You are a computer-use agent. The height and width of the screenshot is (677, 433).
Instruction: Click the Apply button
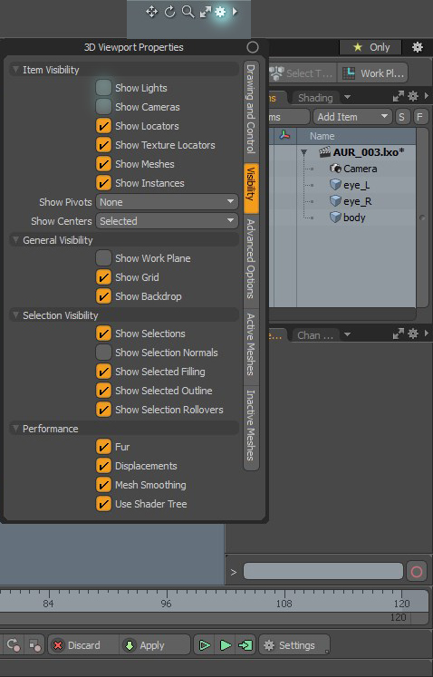click(154, 645)
